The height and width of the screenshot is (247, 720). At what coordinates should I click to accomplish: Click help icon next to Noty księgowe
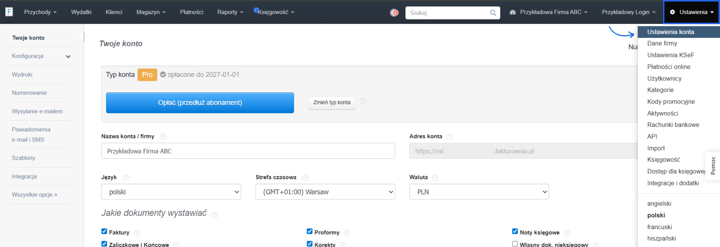coord(567,233)
